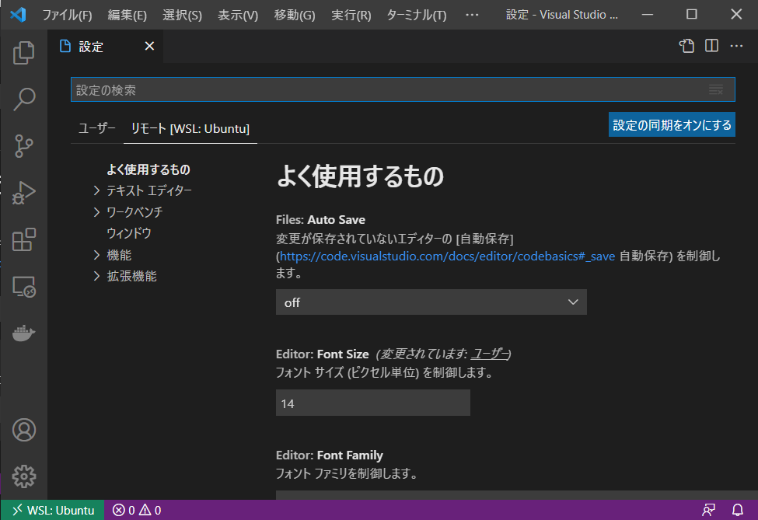The image size is (758, 520).
Task: Click the WSL: Ubuntu remote indicator
Action: click(x=53, y=511)
